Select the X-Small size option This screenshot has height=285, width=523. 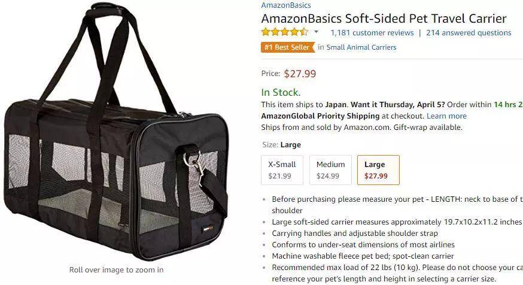pos(282,170)
